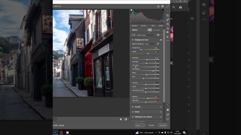The image size is (241, 135).
Task: Expand the Courbe section
Action: (133, 107)
